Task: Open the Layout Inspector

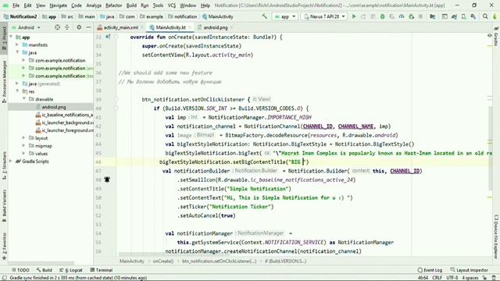Action: [469, 270]
